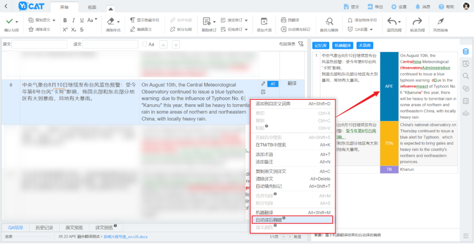Select 机器翻译 in the context menu

coord(292,212)
